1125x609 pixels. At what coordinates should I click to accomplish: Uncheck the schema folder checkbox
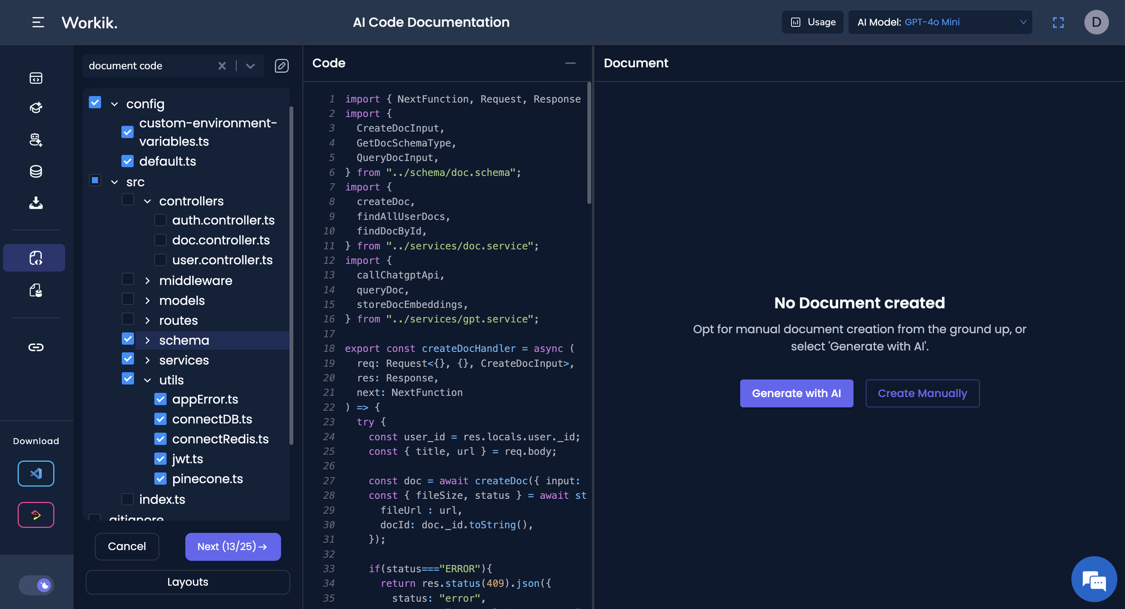click(x=128, y=339)
